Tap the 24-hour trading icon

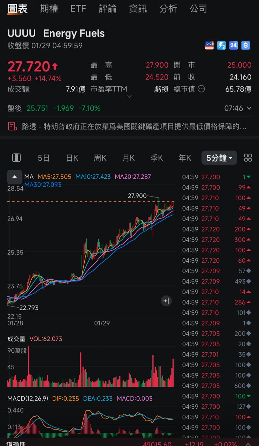pos(234,45)
